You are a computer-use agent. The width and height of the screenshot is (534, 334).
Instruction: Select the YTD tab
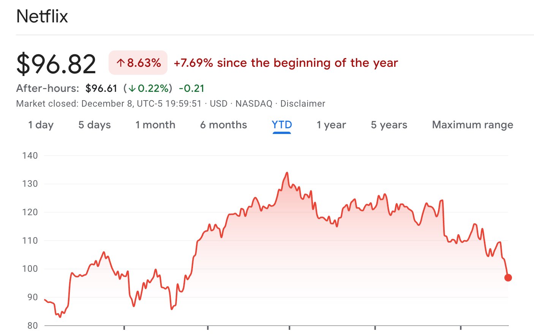282,125
